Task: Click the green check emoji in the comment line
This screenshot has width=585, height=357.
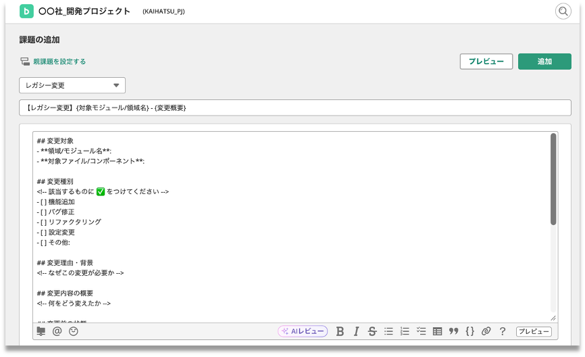Action: click(101, 192)
